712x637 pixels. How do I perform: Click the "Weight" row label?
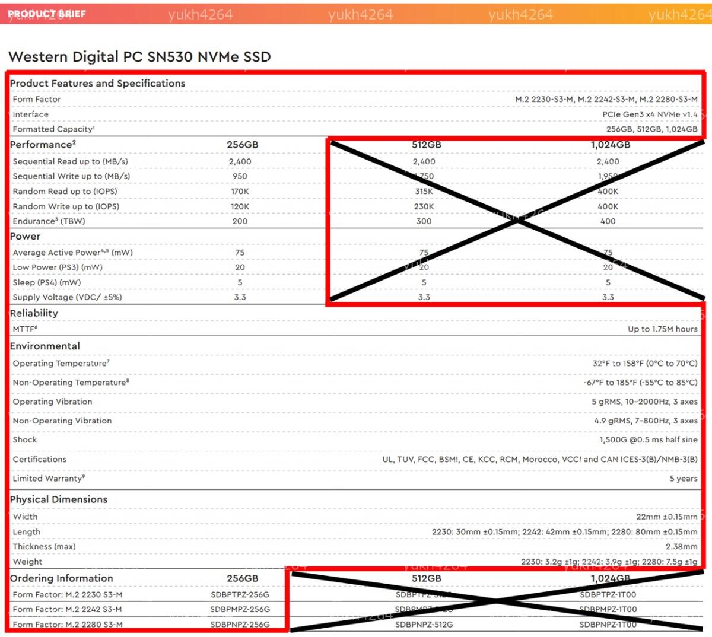[x=27, y=562]
